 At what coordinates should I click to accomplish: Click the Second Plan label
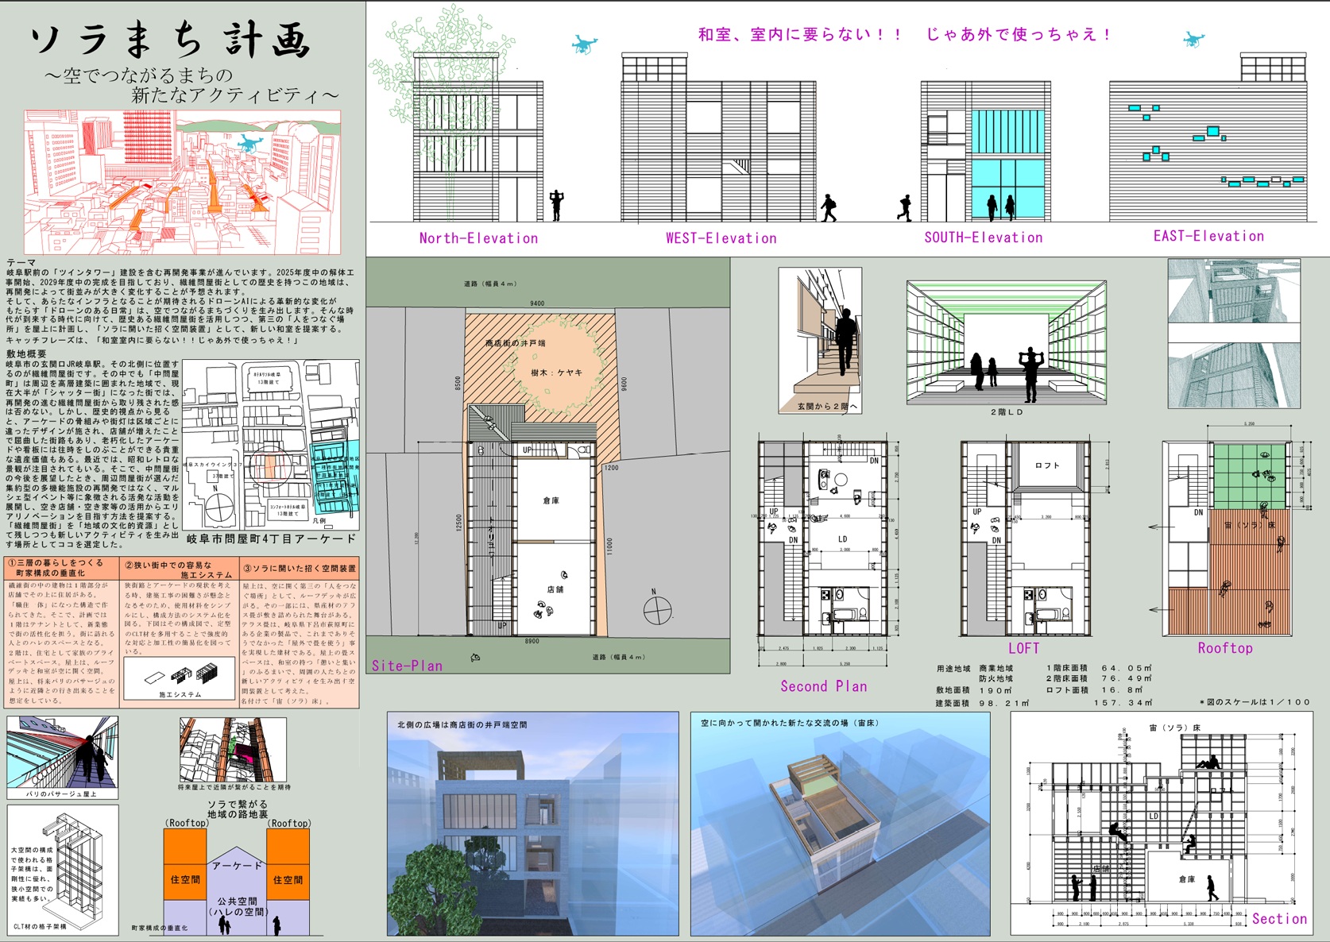(823, 686)
